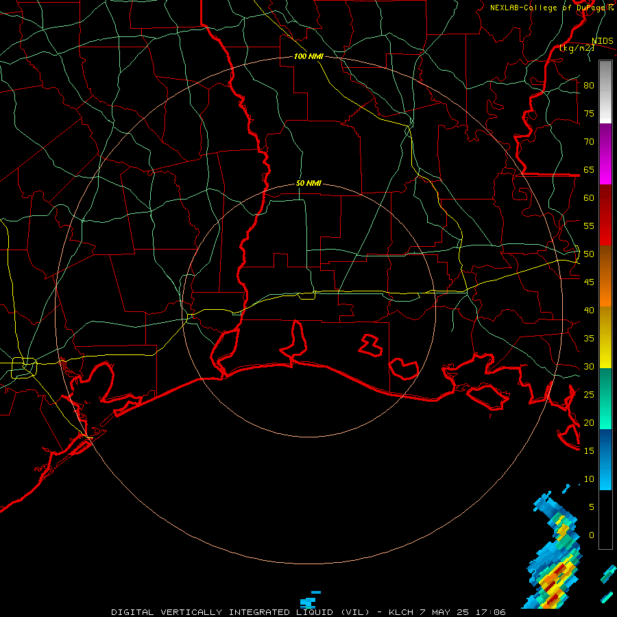Select the legend value "75"

[x=589, y=113]
